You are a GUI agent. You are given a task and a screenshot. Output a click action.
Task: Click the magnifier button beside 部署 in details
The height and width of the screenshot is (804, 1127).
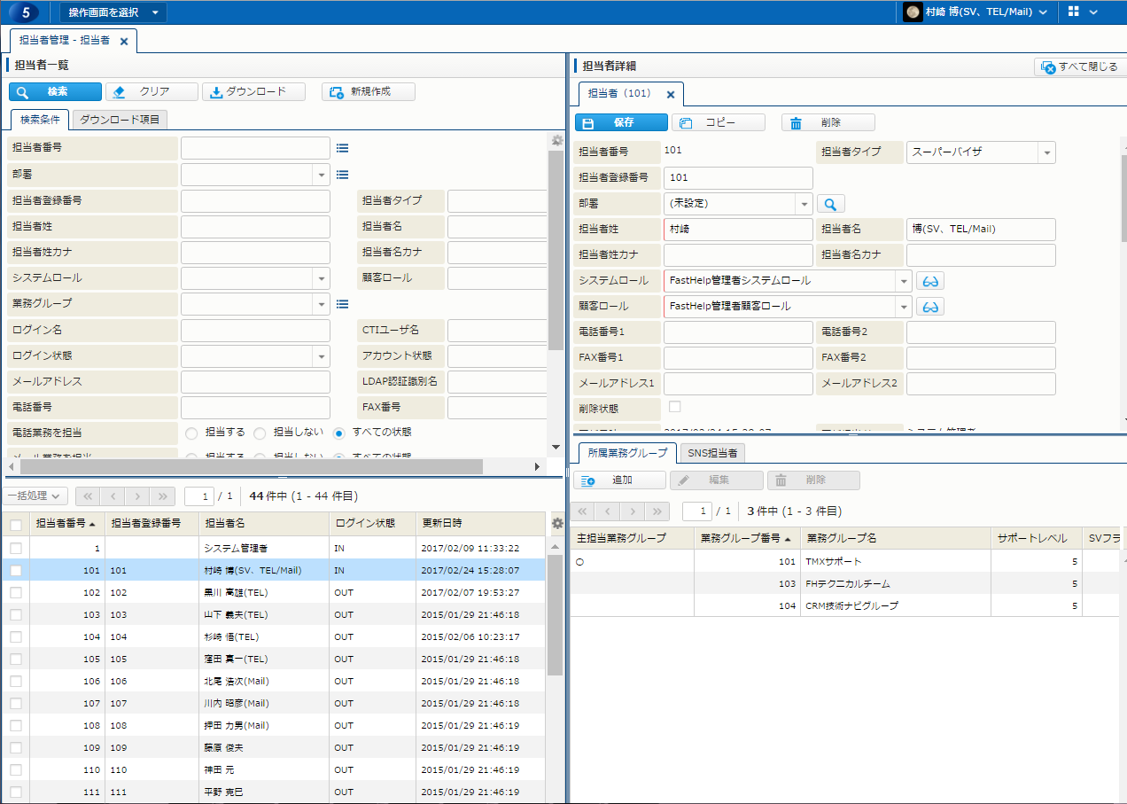(831, 204)
